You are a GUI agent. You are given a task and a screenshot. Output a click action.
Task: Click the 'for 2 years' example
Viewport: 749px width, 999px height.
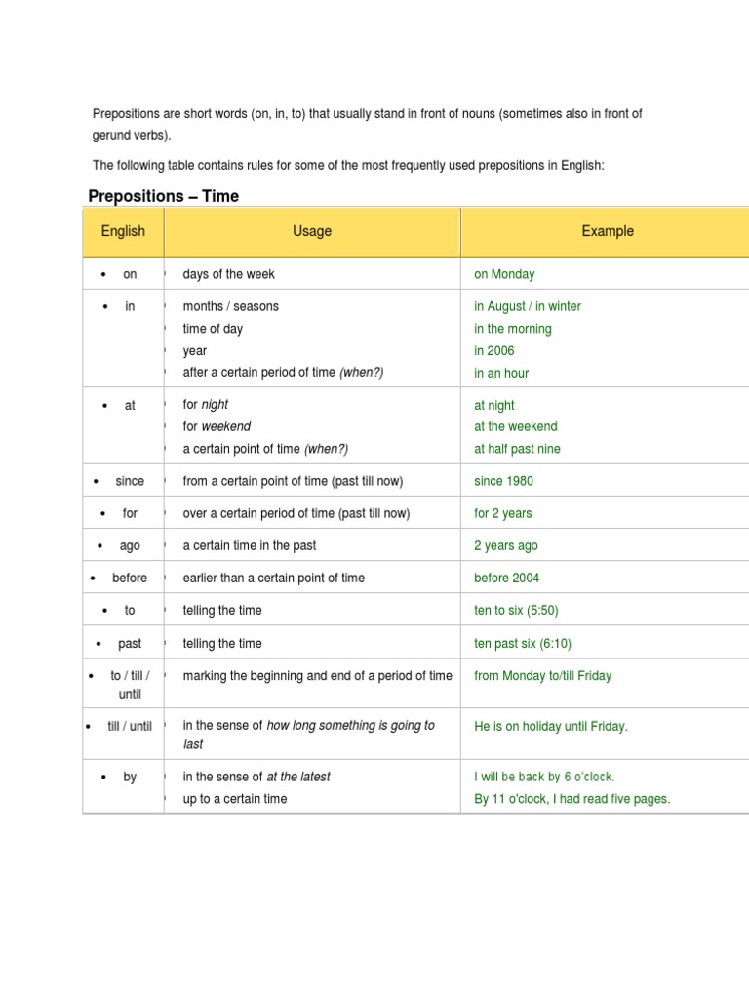point(503,513)
